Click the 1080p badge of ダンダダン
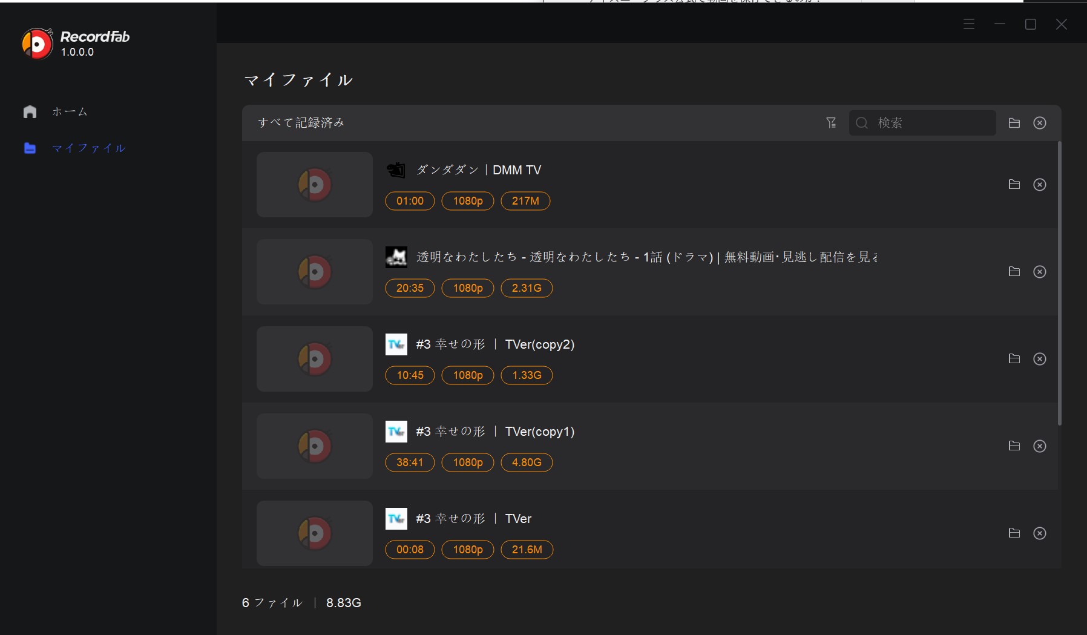1087x635 pixels. (468, 201)
